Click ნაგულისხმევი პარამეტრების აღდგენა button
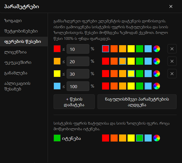The width and height of the screenshot is (182, 163). point(137,102)
